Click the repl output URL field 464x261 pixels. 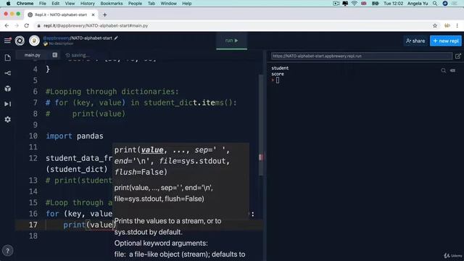click(362, 56)
